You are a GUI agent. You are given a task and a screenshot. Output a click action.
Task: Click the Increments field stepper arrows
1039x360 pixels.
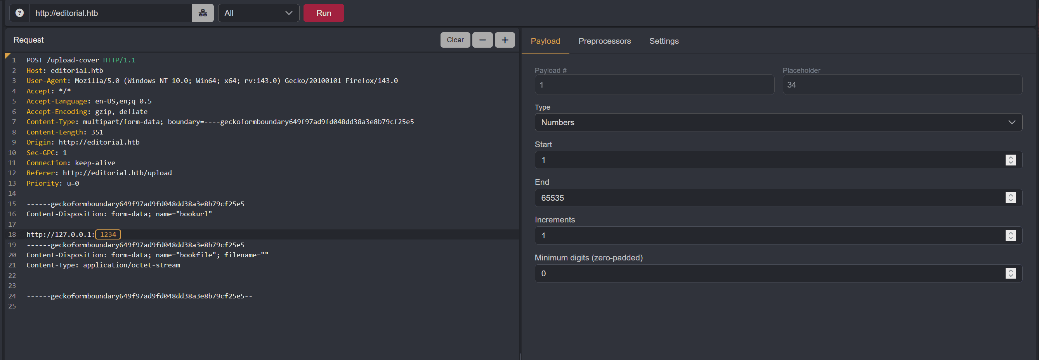pos(1010,236)
